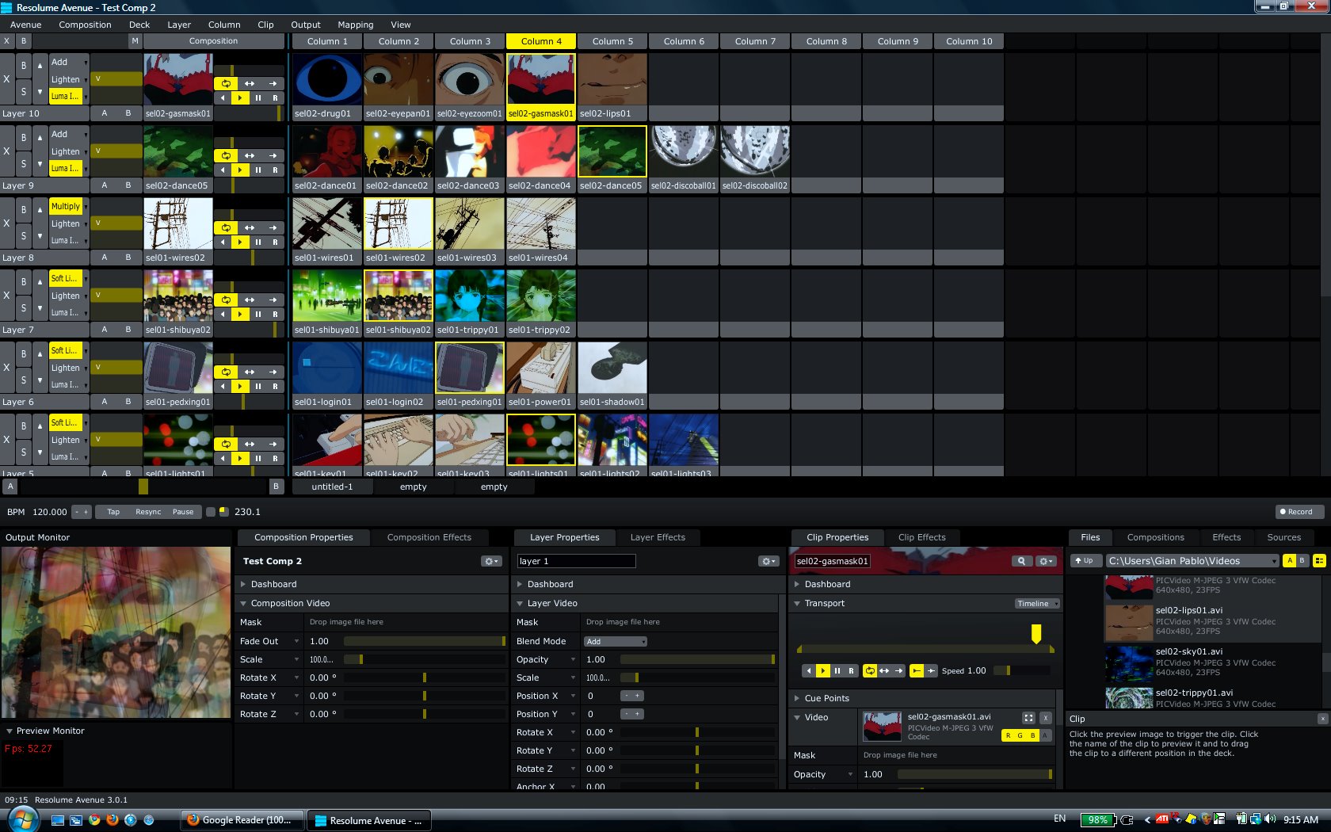
Task: Move Layer 10 up with arrow
Action: 40,66
